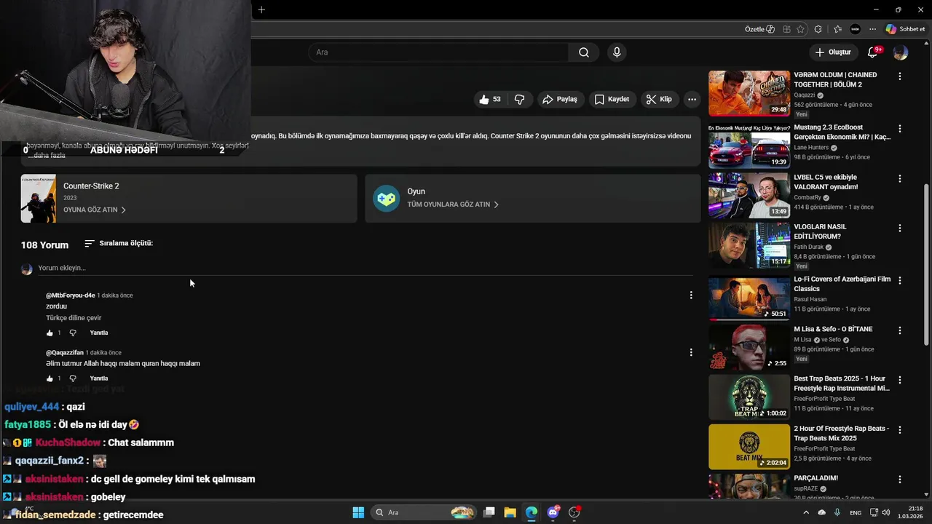Open the Oluştur create menu

tap(832, 52)
